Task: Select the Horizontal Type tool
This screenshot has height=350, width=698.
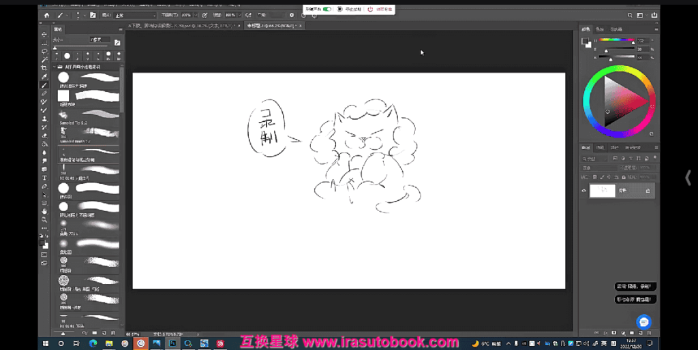Action: [44, 178]
